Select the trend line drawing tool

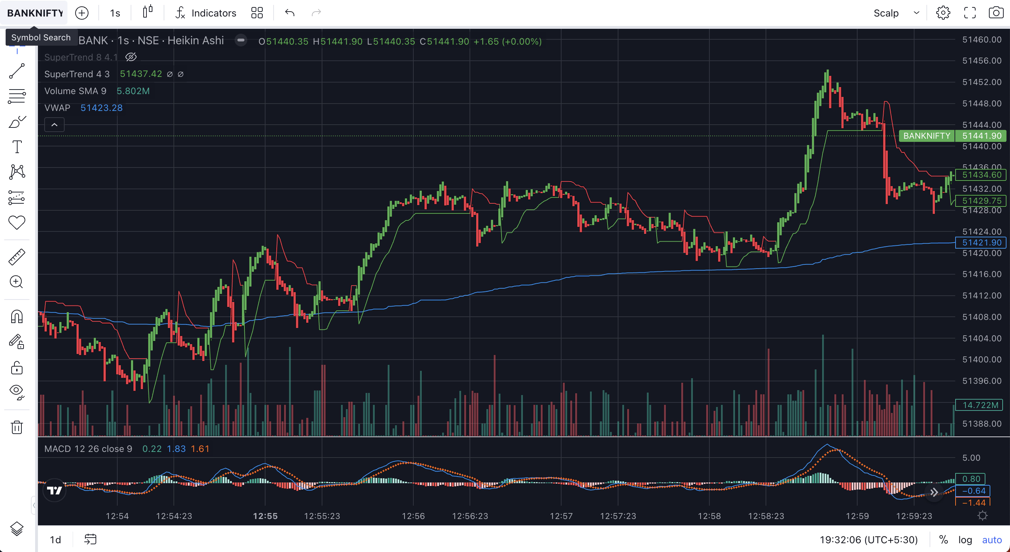pos(17,71)
